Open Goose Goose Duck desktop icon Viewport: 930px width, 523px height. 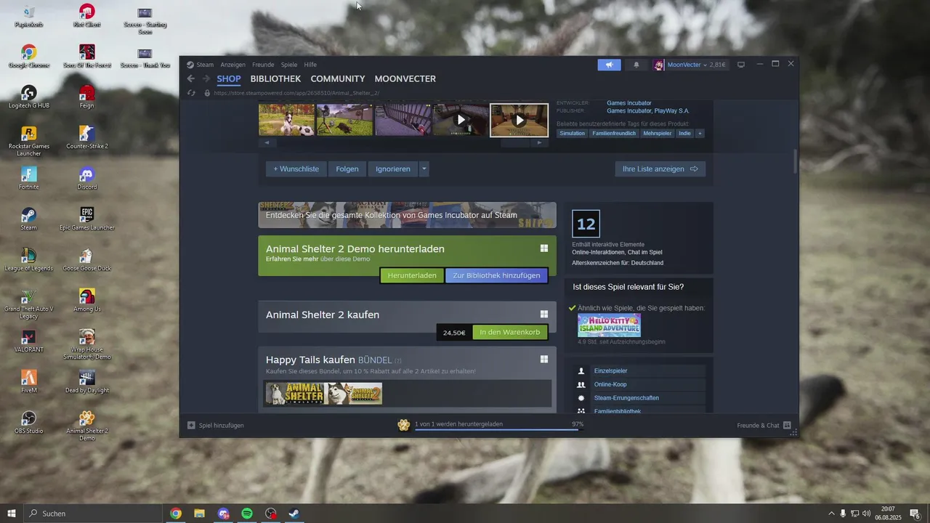tap(87, 259)
